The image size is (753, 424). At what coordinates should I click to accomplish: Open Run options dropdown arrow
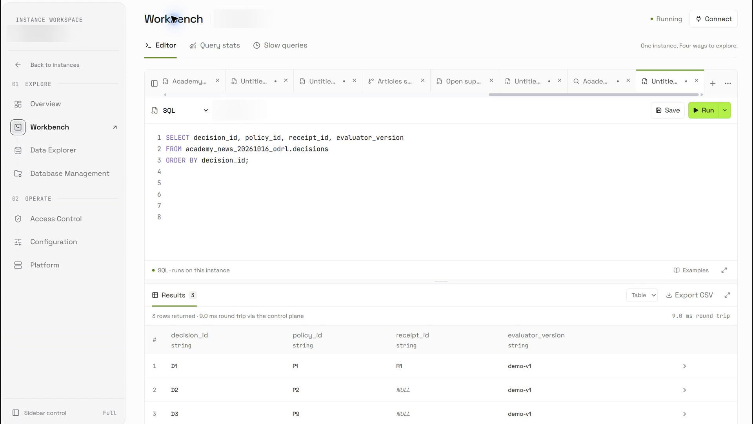tap(725, 110)
